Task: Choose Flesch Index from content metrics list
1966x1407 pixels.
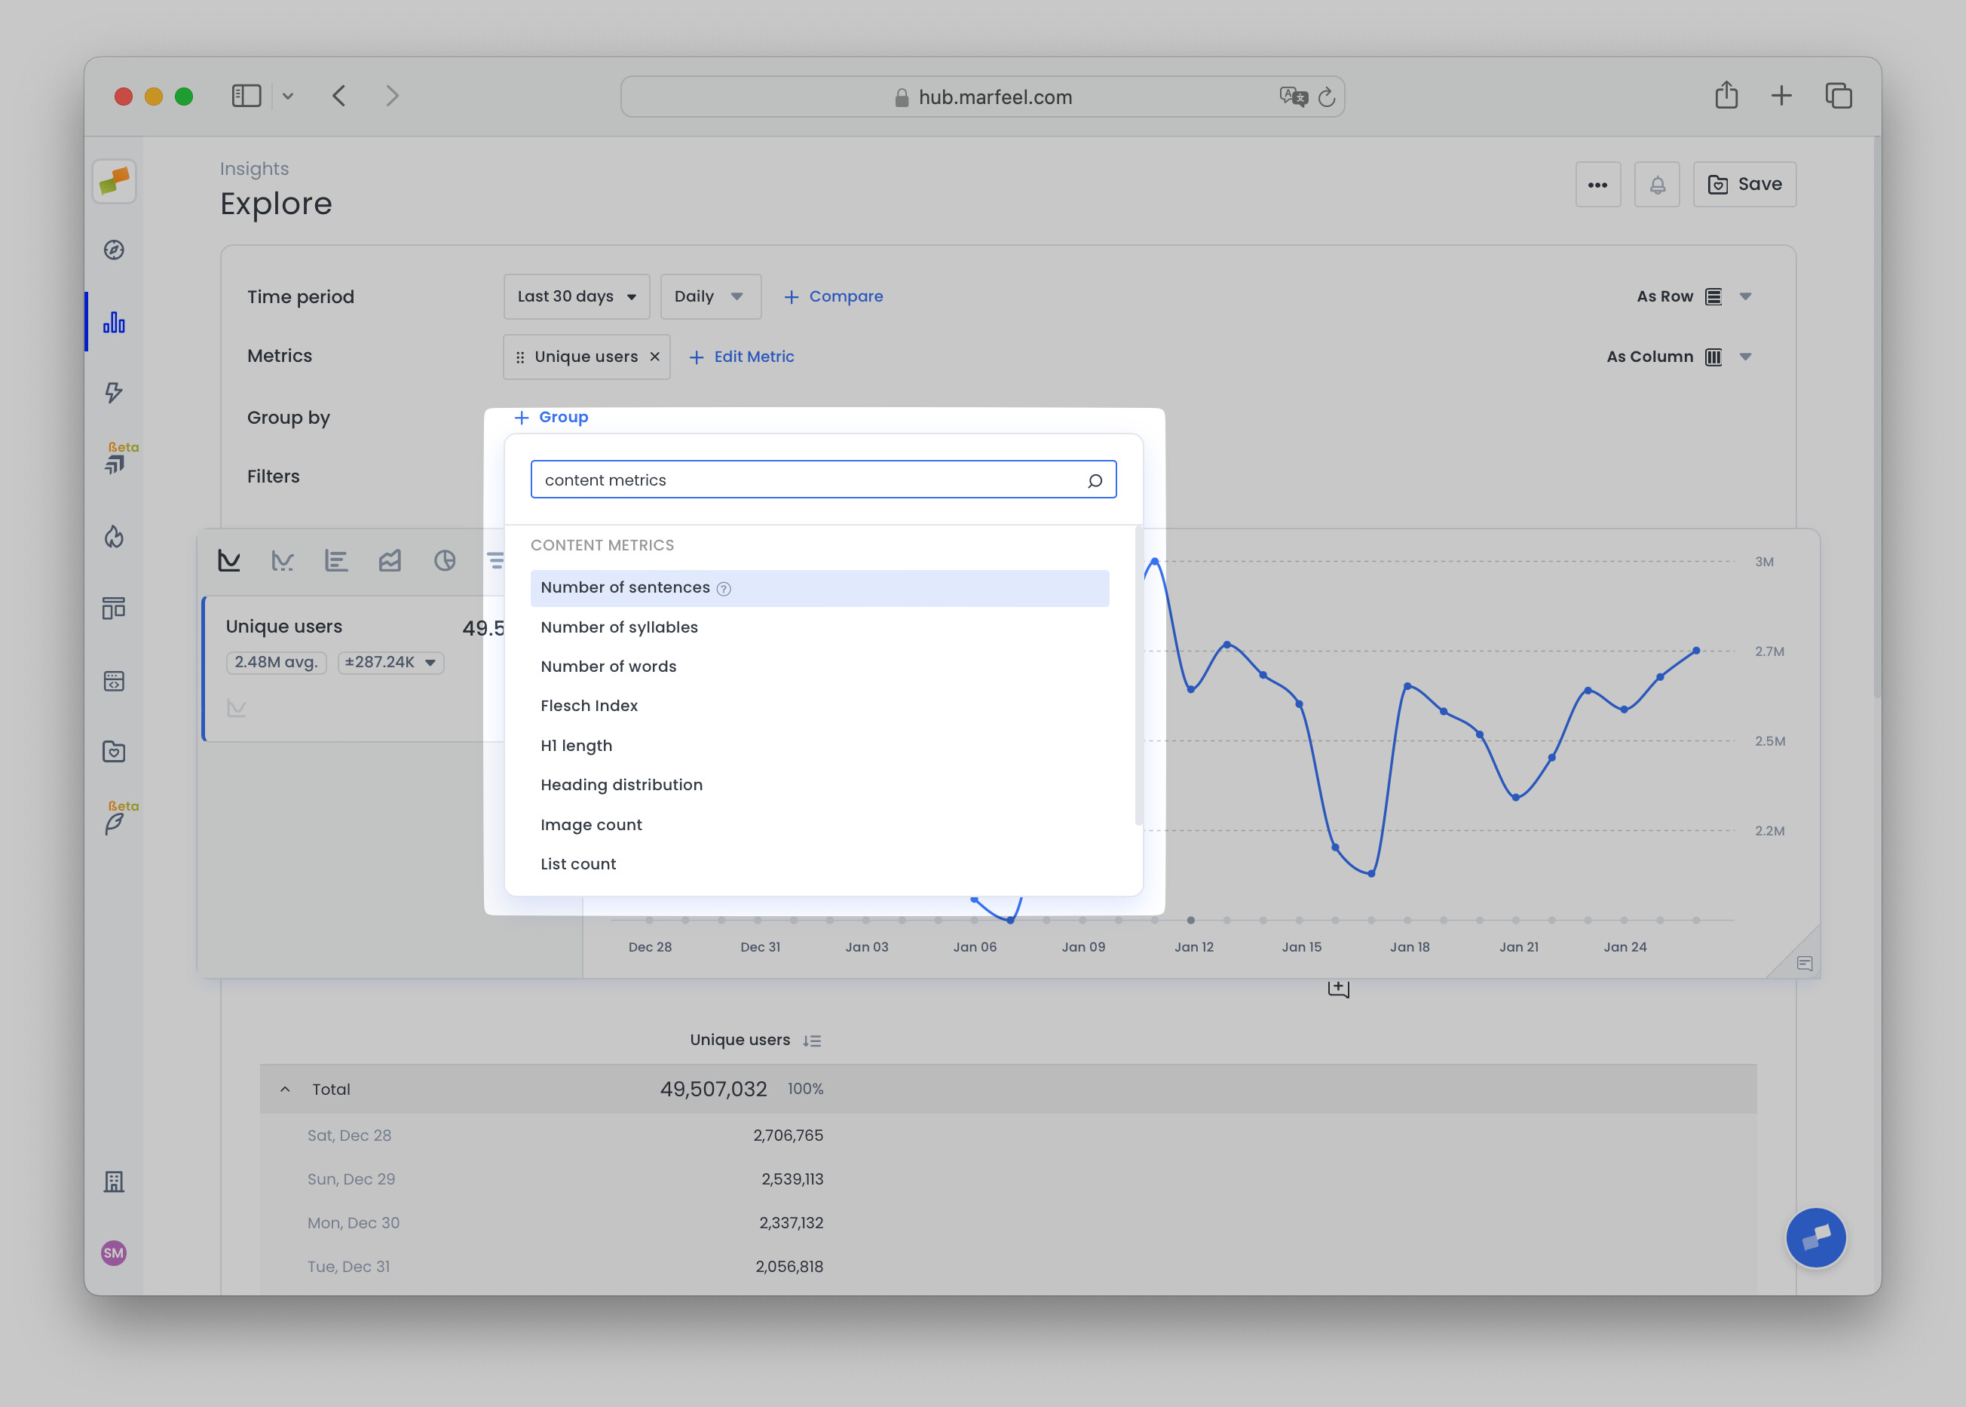Action: (x=589, y=705)
